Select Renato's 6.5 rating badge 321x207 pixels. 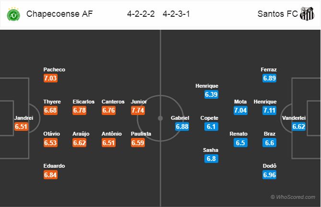(240, 143)
